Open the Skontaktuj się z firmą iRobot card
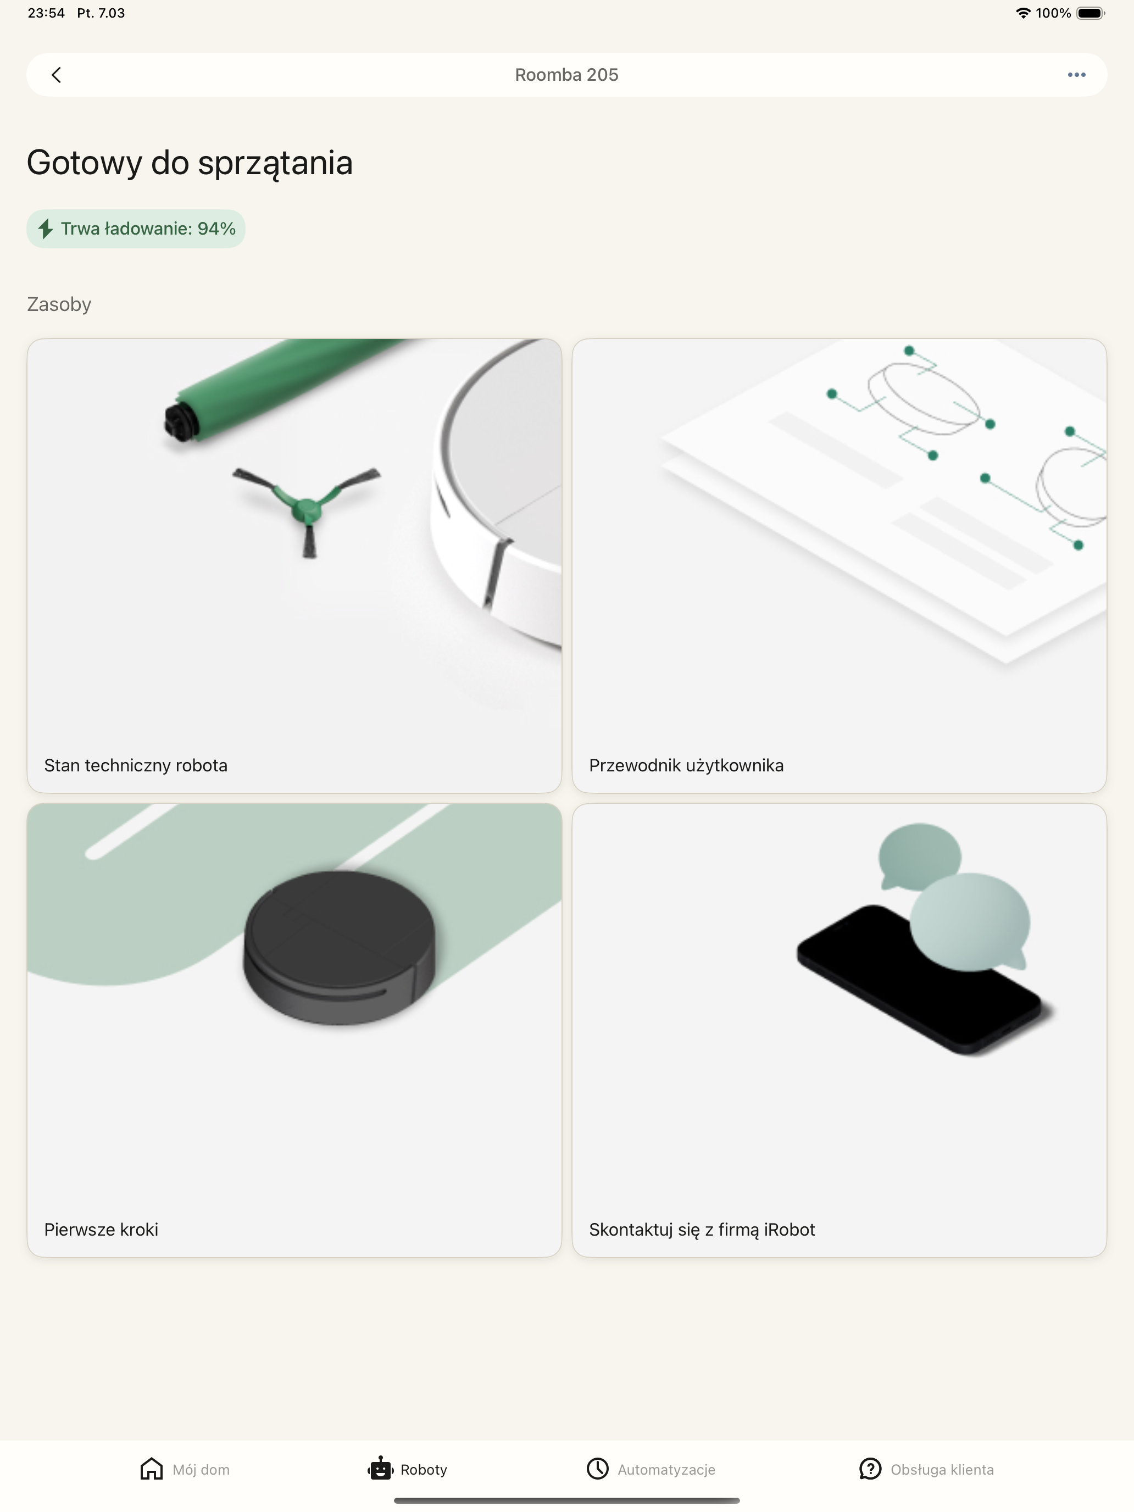Viewport: 1134px width, 1512px height. (x=840, y=1030)
